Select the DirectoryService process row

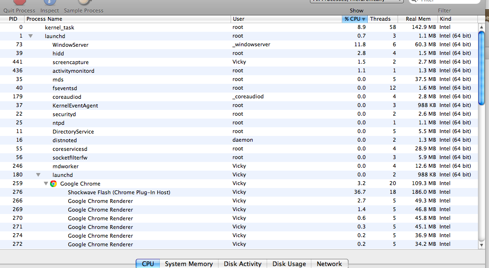click(239, 132)
